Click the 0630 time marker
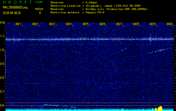This screenshot has height=111, width=176. [x=170, y=24]
